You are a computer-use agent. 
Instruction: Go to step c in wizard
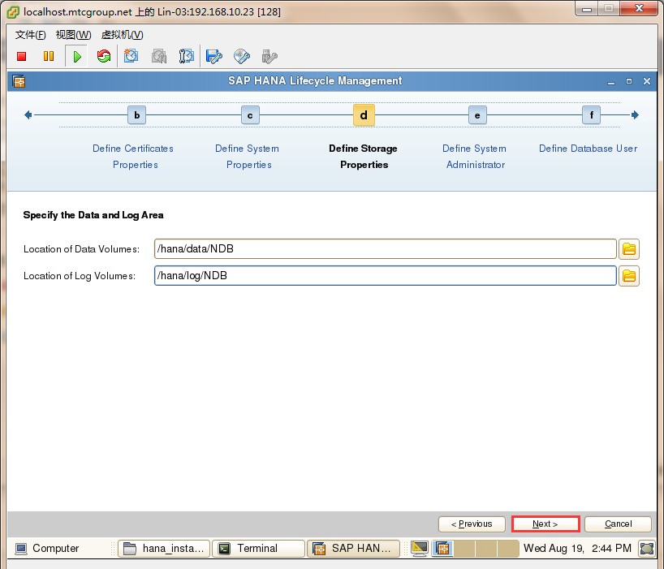click(x=250, y=115)
